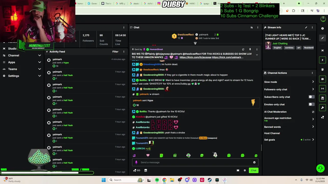This screenshot has width=328, height=184.
Task: Open kick.com/itzjaysosa link in pinned message
Action: pyautogui.click(x=195, y=57)
